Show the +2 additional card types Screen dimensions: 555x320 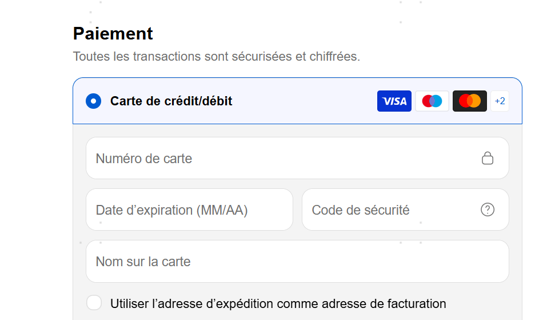click(500, 101)
